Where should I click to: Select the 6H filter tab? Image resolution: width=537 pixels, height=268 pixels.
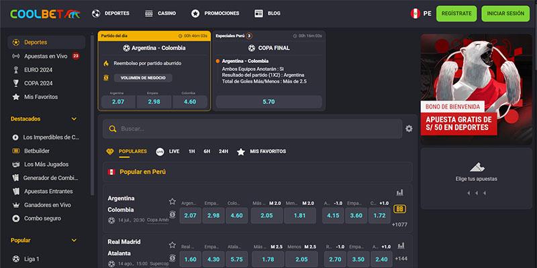(x=207, y=151)
